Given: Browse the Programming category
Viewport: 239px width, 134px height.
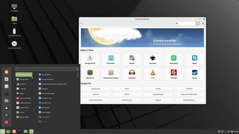Looking at the screenshot, I should click(158, 94).
